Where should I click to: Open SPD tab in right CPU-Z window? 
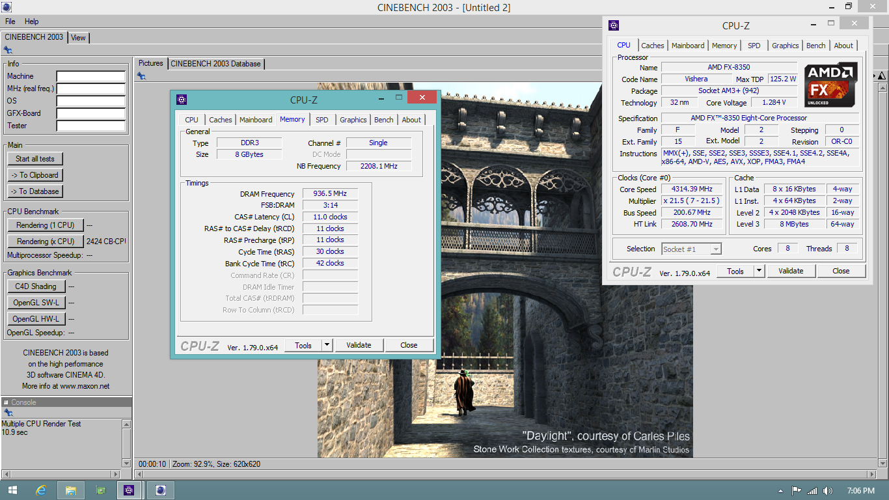(754, 46)
